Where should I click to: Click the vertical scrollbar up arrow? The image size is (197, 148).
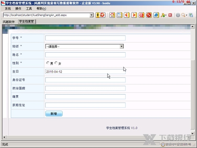[x=192, y=26]
